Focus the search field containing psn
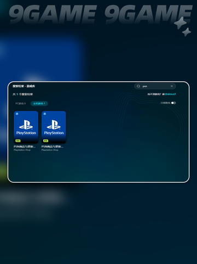 click(155, 86)
